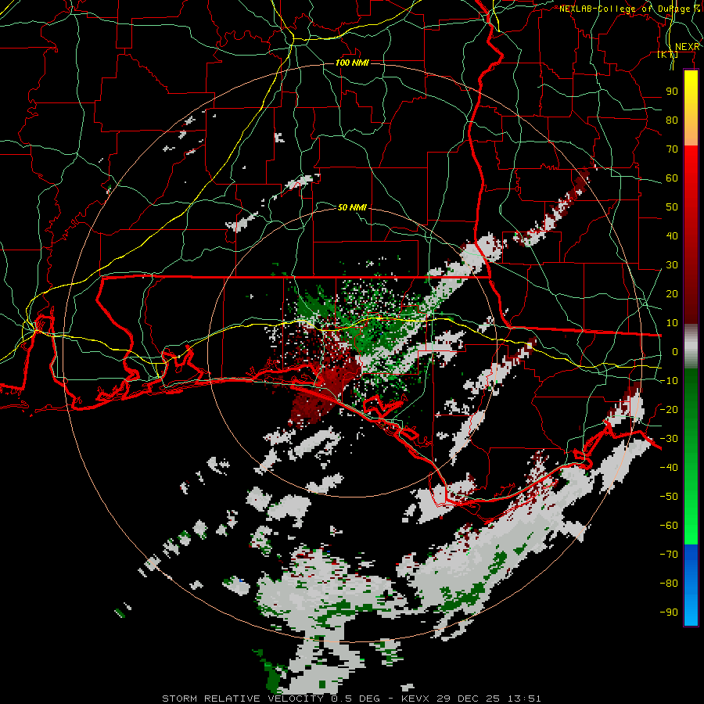Click the "100 NMI" range ring label
Screen dimensions: 704x704
(353, 63)
